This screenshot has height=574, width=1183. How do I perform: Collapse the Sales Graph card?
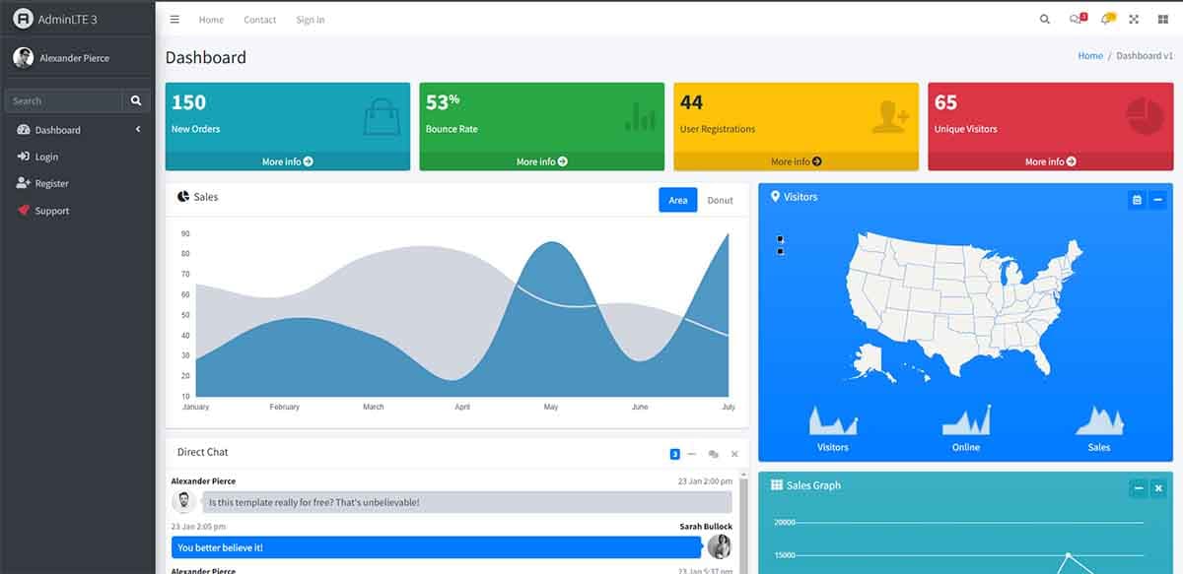(1139, 488)
